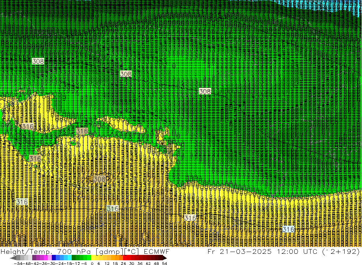The height and width of the screenshot is (265, 362).
Task: Click the positive 24 legend value
Action: (123, 264)
